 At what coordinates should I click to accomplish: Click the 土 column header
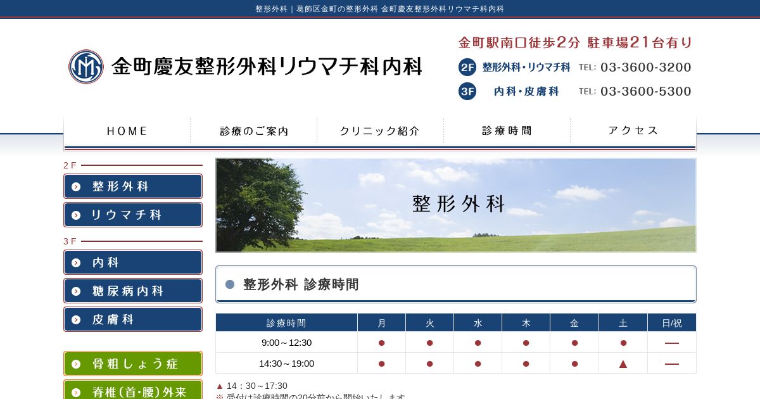(623, 323)
